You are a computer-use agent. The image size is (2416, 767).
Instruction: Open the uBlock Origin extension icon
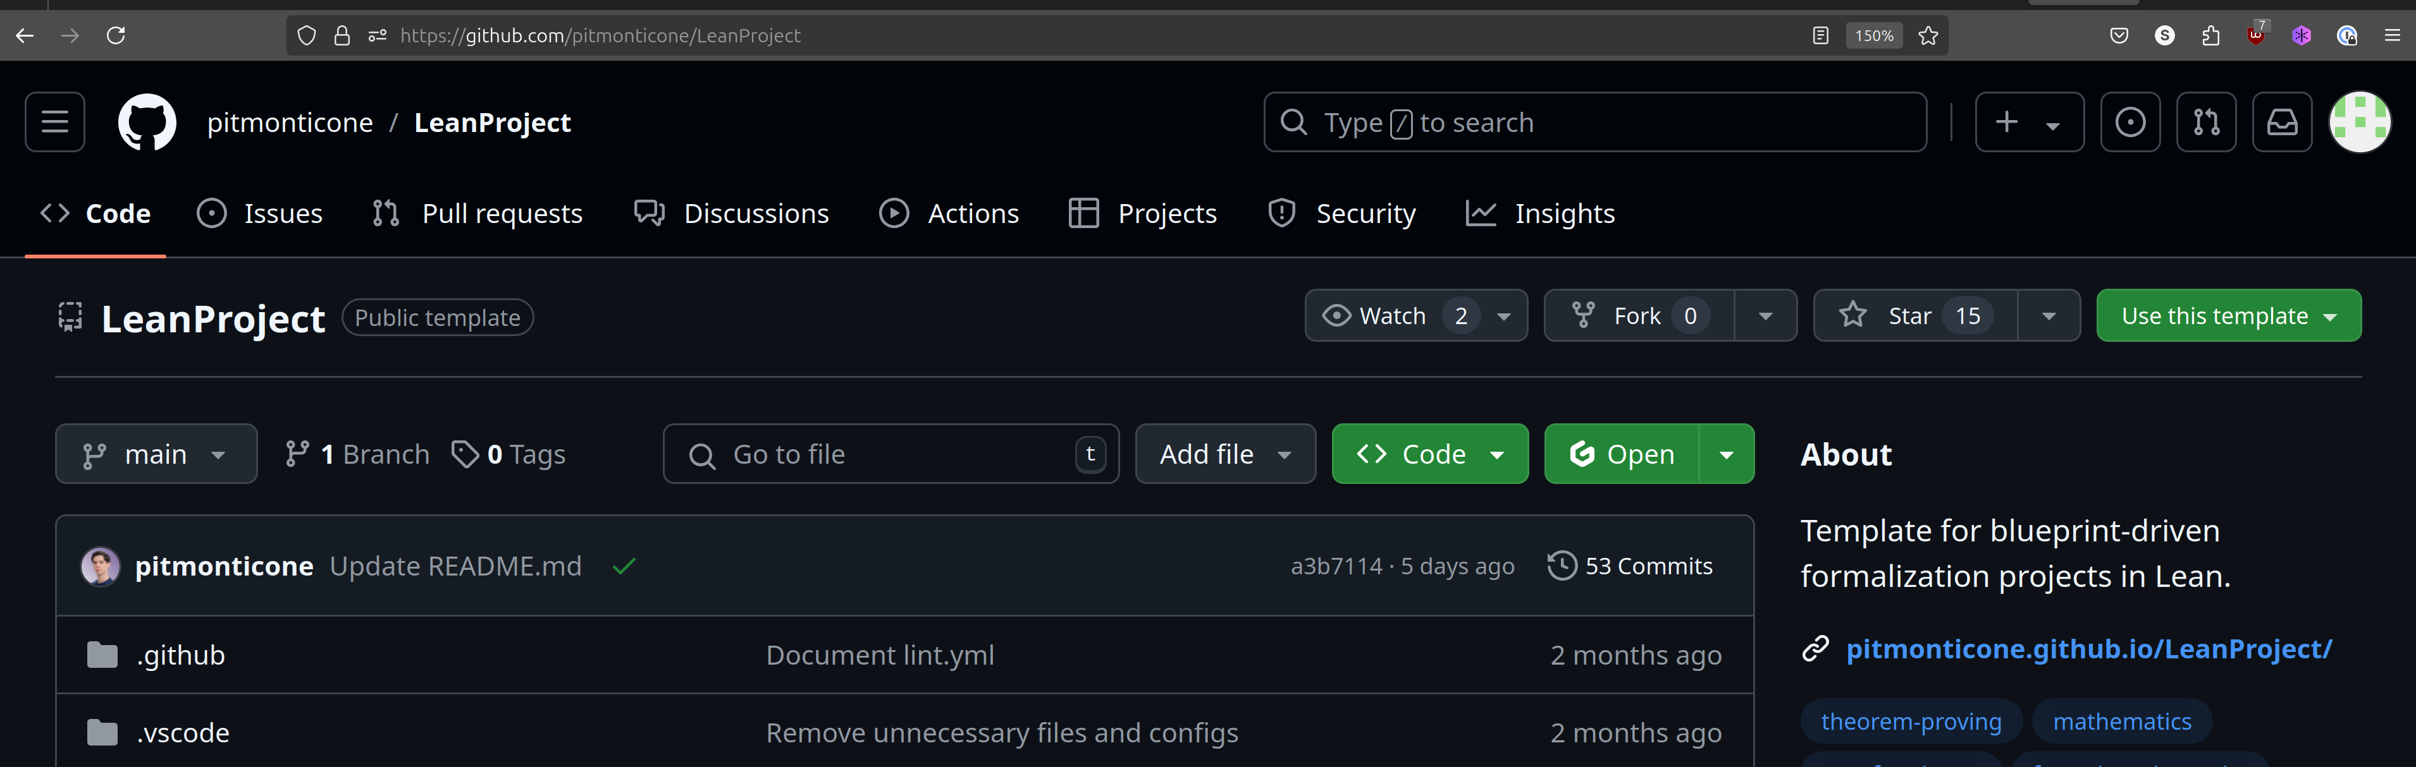tap(2257, 35)
